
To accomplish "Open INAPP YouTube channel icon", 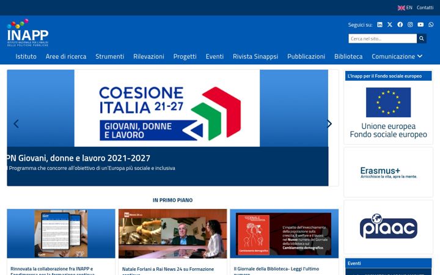I will 420,24.
